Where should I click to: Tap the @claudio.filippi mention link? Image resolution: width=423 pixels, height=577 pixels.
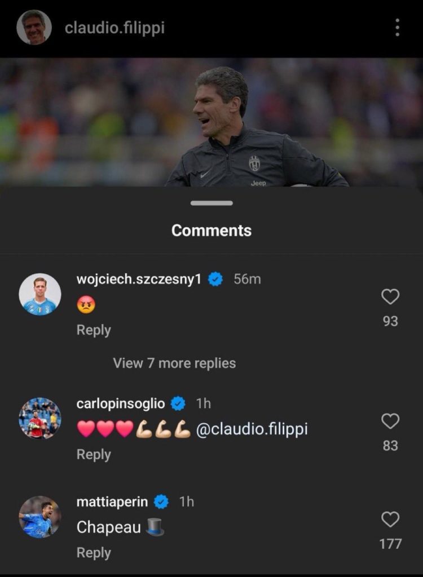click(252, 429)
